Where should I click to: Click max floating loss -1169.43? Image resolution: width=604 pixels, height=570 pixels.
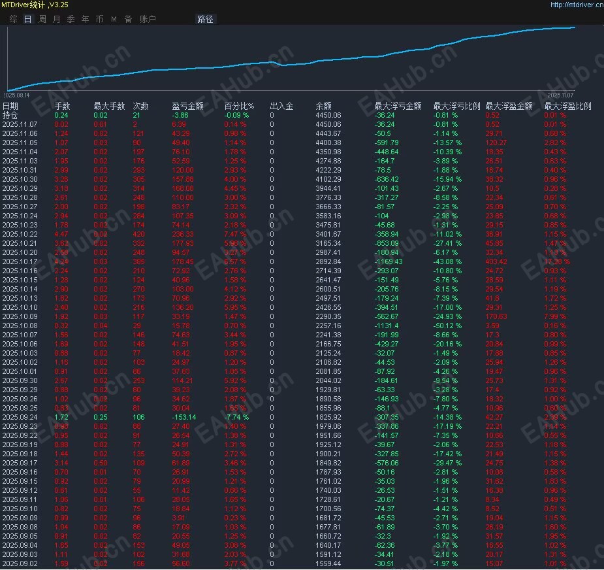(x=389, y=261)
